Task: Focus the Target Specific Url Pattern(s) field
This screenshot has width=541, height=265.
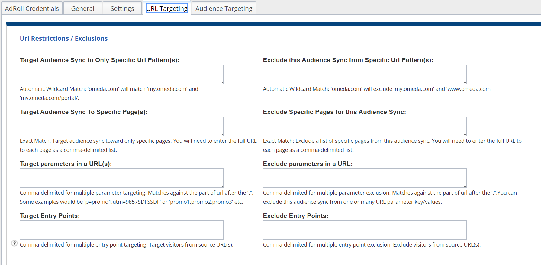Action: coord(122,74)
